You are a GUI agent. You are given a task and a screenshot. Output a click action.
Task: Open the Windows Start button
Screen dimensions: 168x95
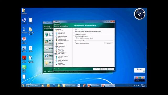[x=23, y=85]
